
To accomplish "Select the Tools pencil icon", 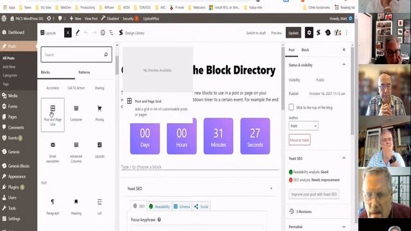I will (78, 33).
